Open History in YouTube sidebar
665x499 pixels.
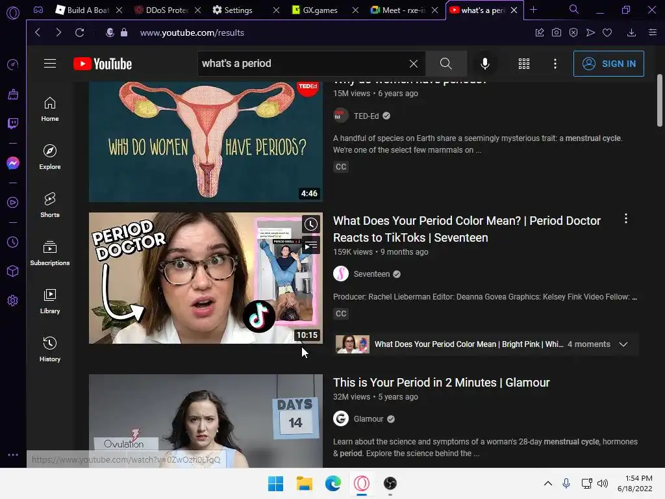(x=50, y=350)
